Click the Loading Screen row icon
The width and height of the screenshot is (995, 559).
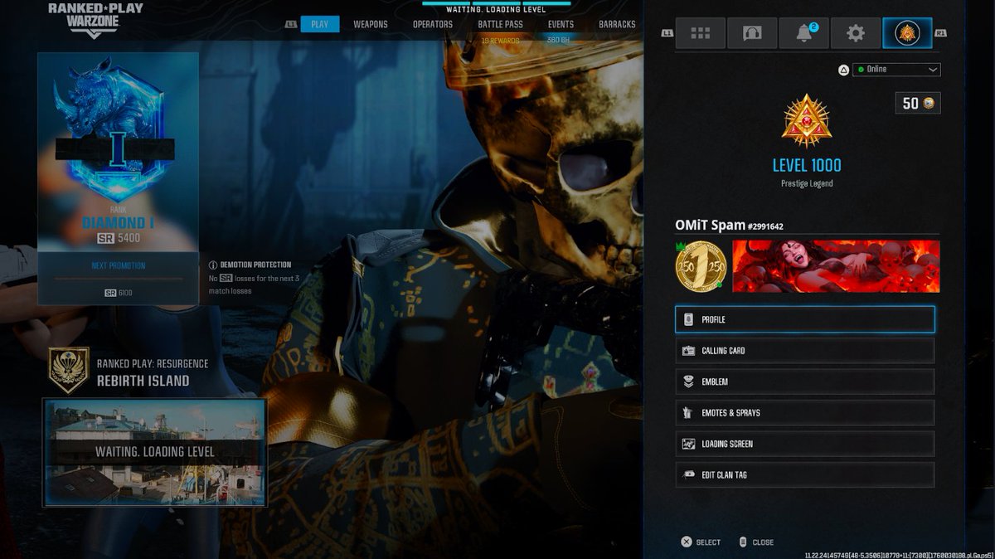[x=687, y=444]
